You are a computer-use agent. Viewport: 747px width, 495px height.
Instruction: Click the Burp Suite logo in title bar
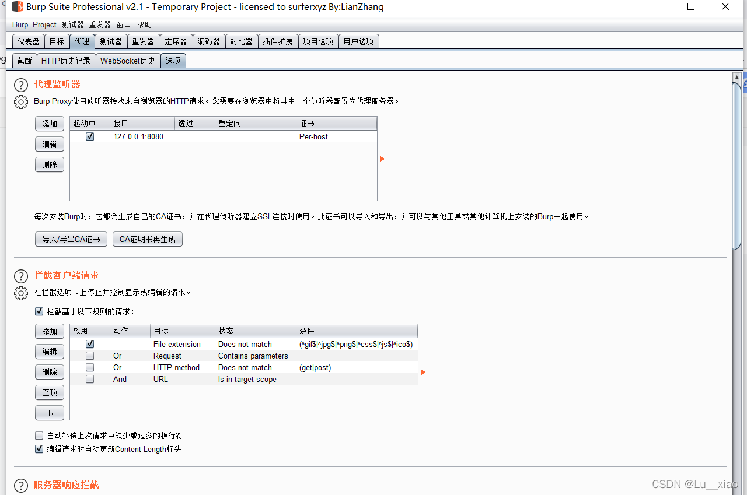click(18, 7)
